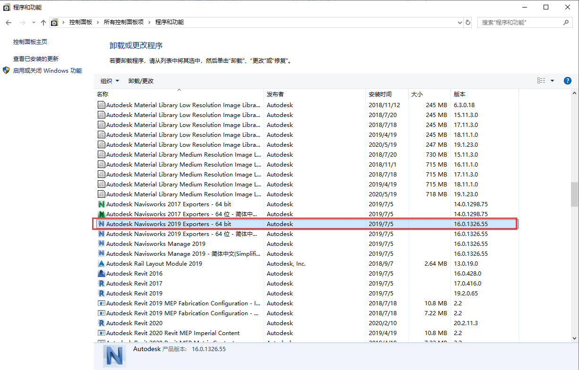
Task: Click the Autodesk Revit 2019 icon
Action: click(101, 294)
